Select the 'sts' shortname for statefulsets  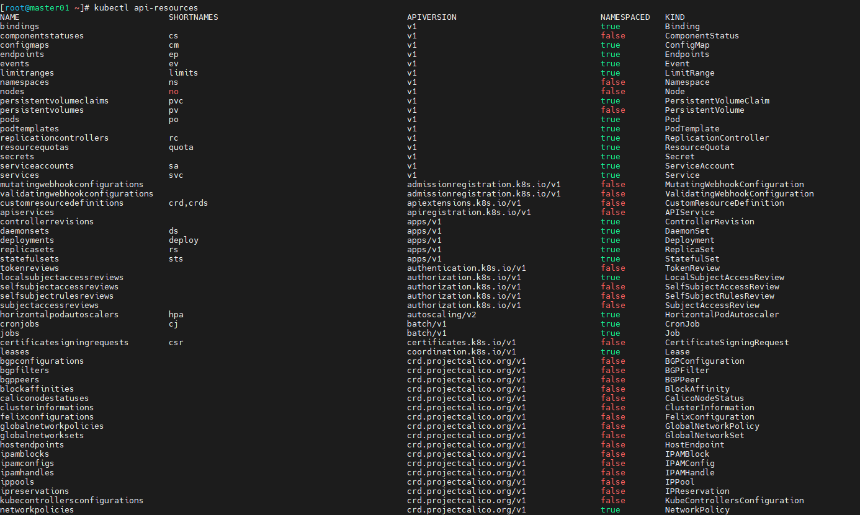[x=176, y=259]
